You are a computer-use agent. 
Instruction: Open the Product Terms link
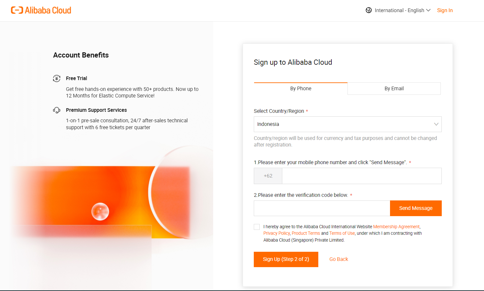(x=306, y=233)
